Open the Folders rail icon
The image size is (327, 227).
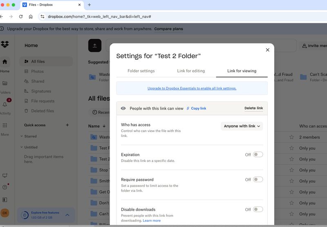5,83
